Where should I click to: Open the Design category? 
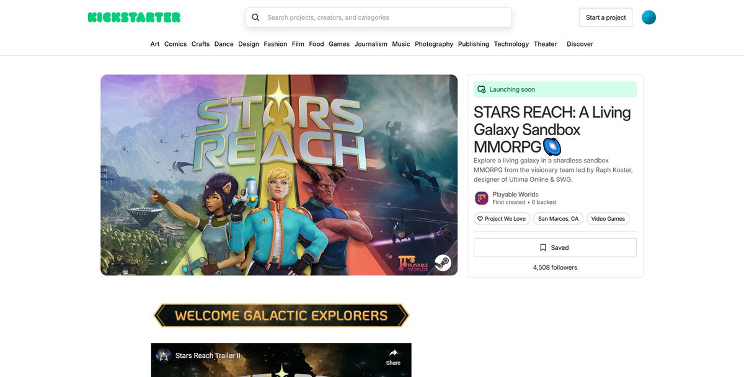249,44
